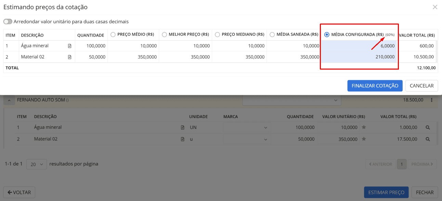This screenshot has width=442, height=201.
Task: Go back using the Voltar button
Action: [x=19, y=192]
